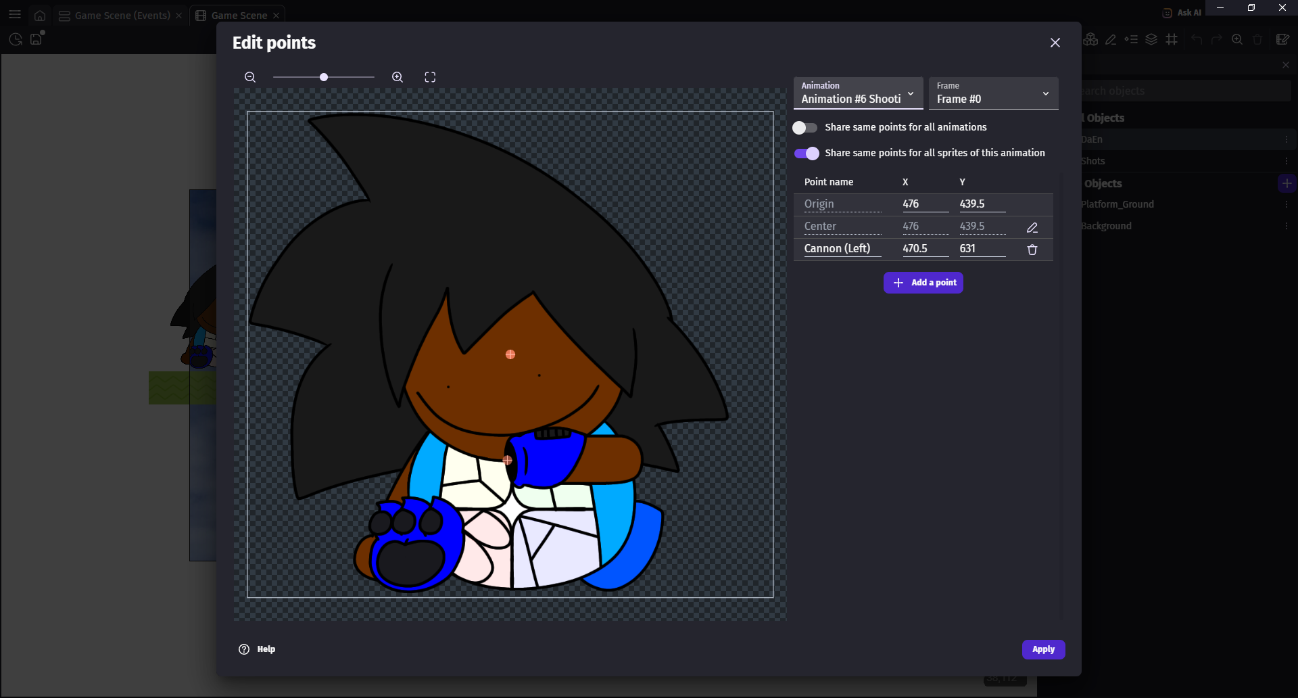Close the Edit points dialog
The width and height of the screenshot is (1298, 698).
pos(1055,43)
